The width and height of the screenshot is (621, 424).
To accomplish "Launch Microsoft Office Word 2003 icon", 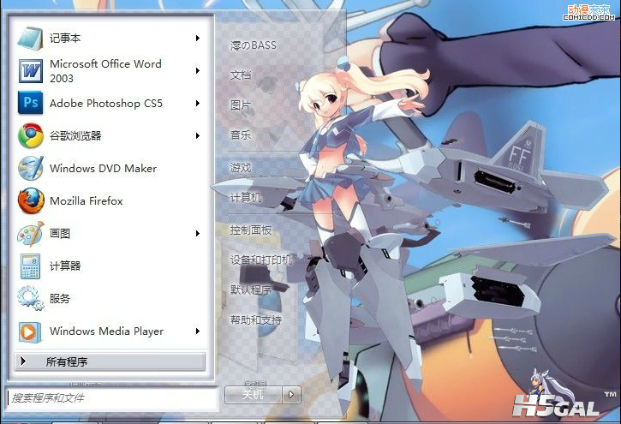I will point(31,71).
